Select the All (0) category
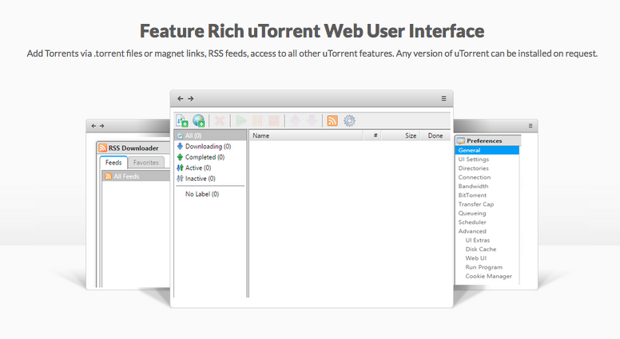The image size is (620, 339). pos(210,136)
